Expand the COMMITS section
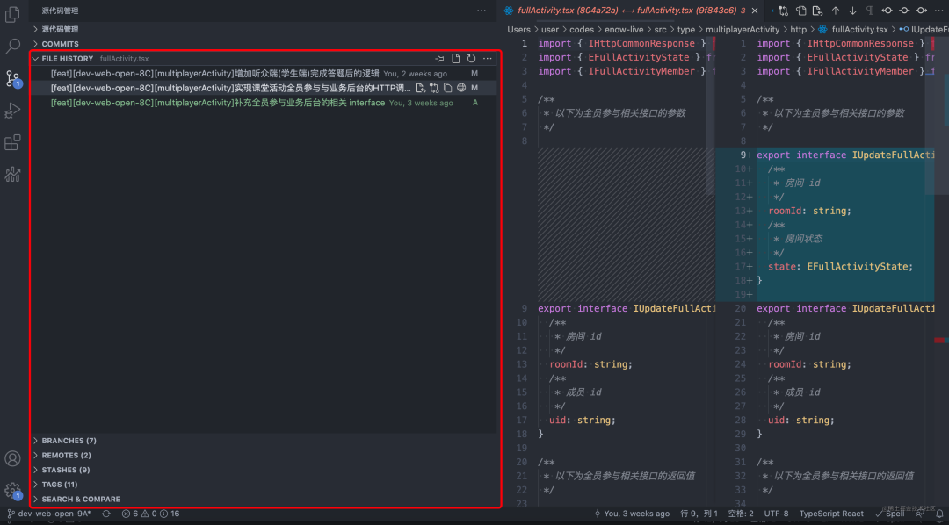 (264, 44)
